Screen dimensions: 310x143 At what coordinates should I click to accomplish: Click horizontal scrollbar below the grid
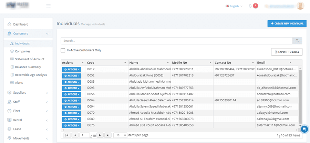point(180,130)
